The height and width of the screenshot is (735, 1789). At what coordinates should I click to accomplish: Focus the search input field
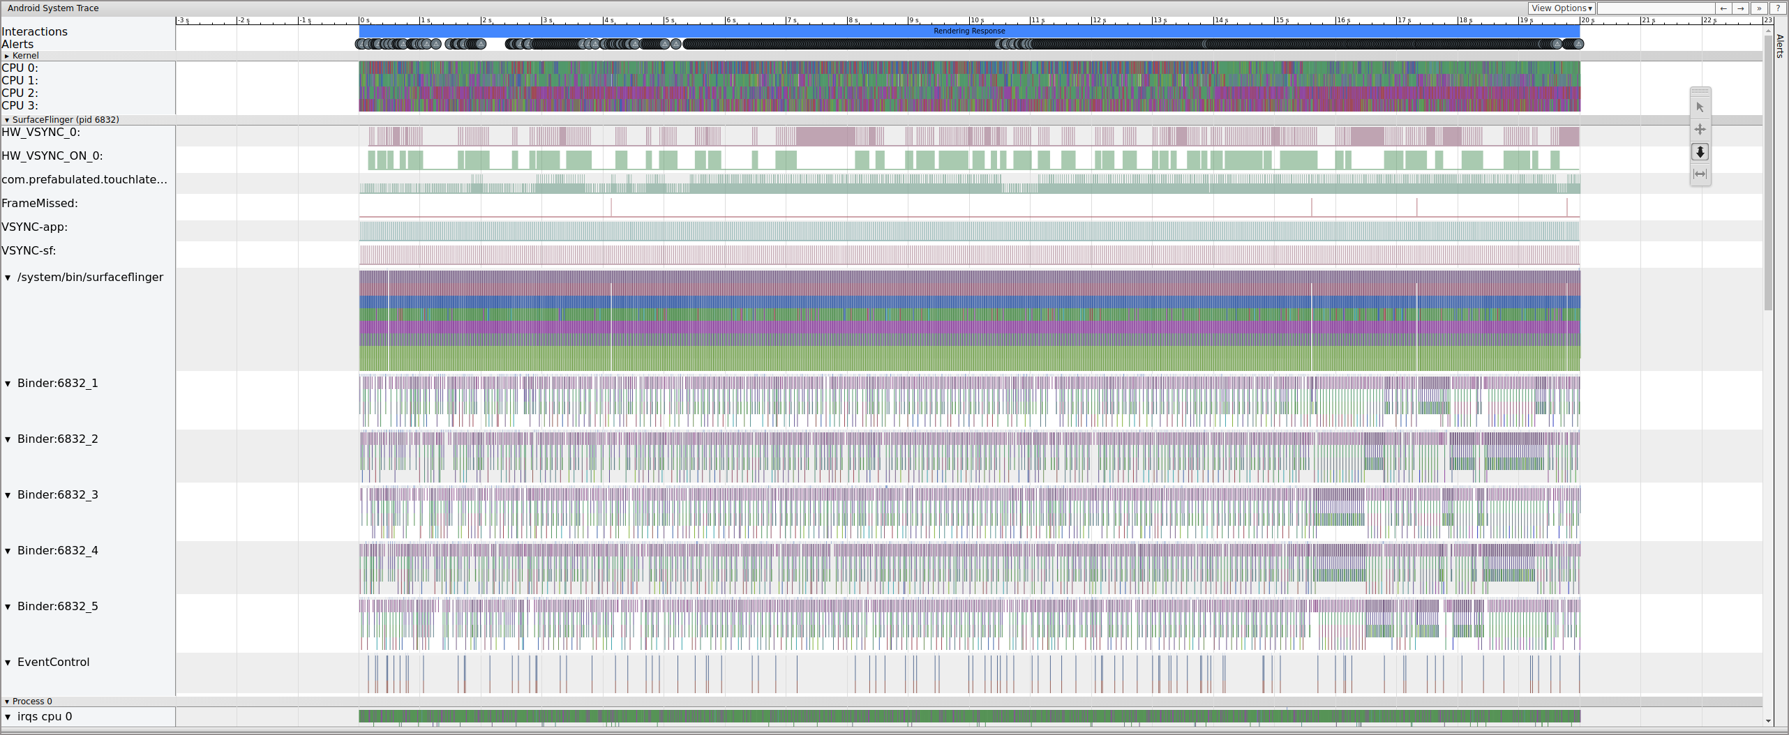point(1655,8)
